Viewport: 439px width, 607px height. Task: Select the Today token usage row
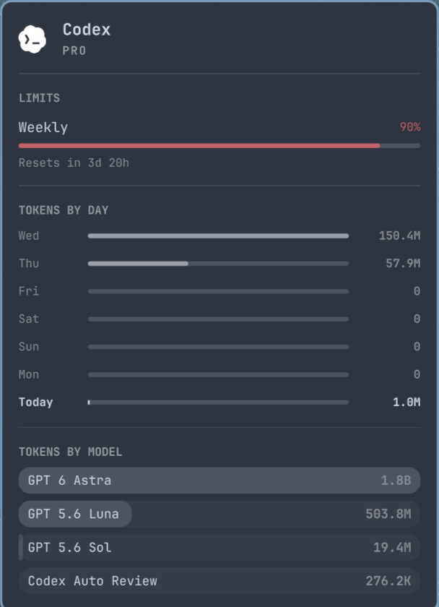(x=219, y=402)
